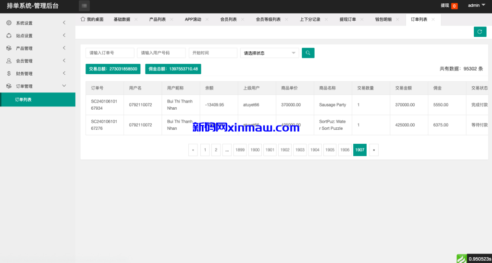Close the 产品列表 tab

pyautogui.click(x=172, y=19)
